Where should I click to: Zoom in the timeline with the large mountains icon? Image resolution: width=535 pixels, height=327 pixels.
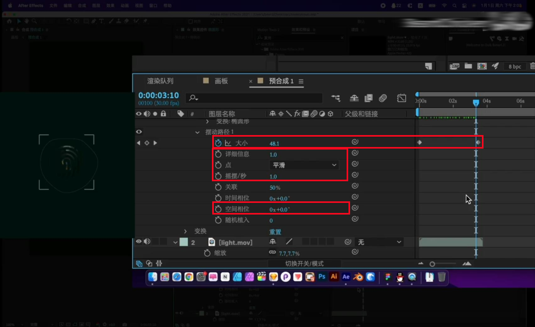[467, 264]
